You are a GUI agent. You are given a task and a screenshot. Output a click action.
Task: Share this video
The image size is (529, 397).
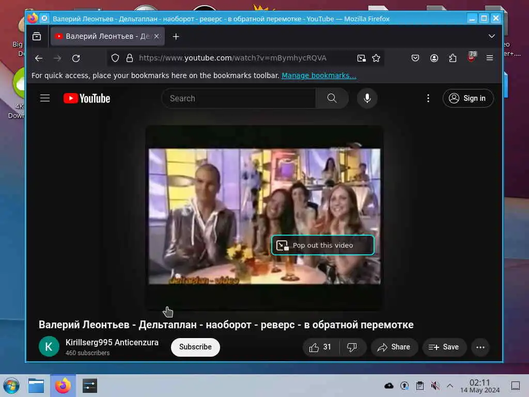pos(394,347)
